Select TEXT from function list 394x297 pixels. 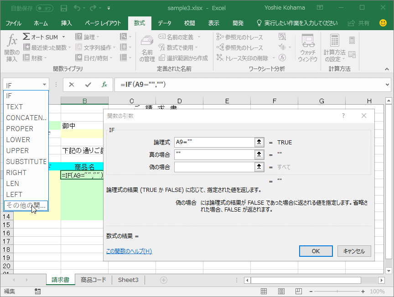[x=26, y=107]
